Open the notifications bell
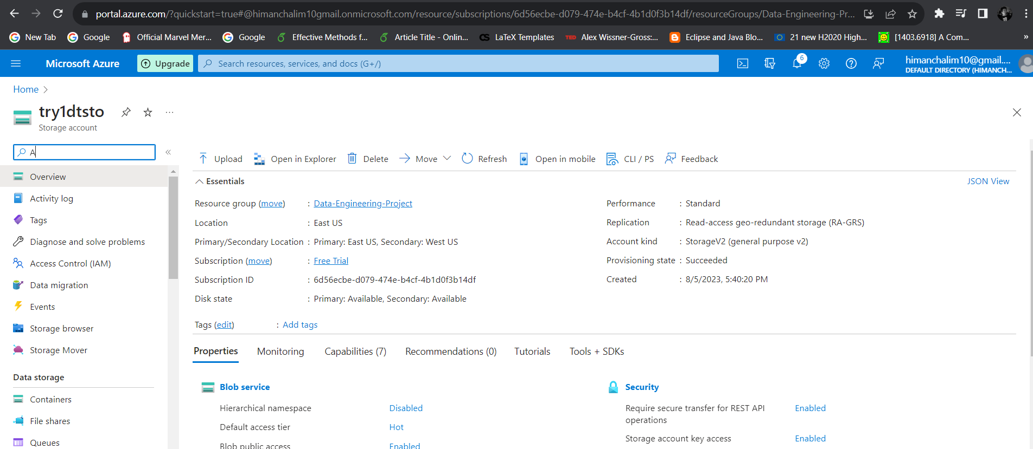 tap(797, 63)
